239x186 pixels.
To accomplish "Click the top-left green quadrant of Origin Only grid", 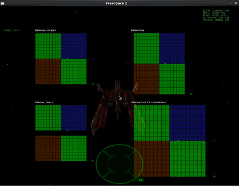I will click(x=48, y=118).
